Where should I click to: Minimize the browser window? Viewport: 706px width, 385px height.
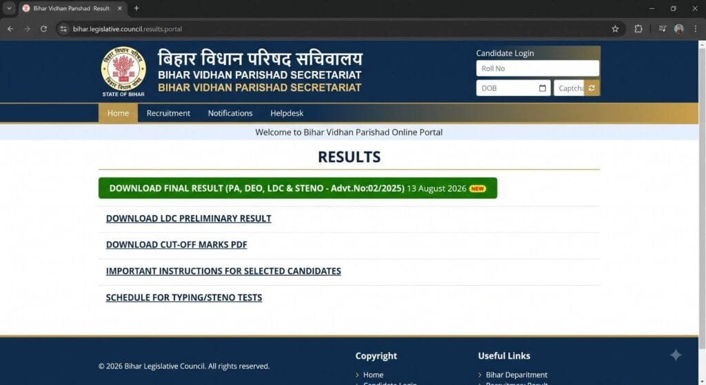point(652,8)
